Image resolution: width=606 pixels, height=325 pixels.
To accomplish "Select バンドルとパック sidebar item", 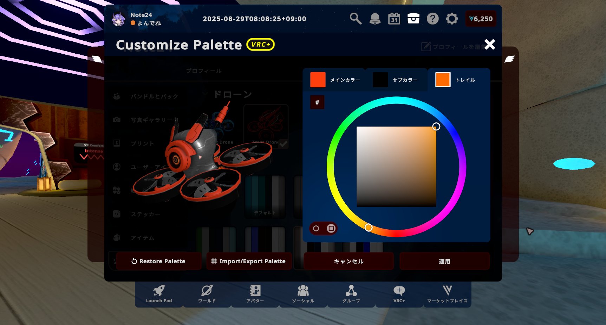I will pyautogui.click(x=146, y=96).
